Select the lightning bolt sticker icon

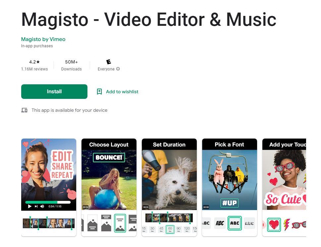(x=287, y=225)
